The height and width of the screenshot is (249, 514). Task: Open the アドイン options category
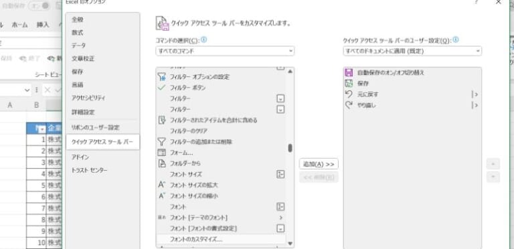pyautogui.click(x=80, y=157)
